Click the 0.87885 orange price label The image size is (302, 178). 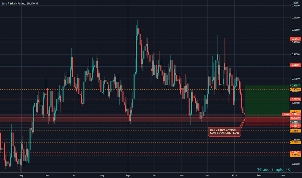pos(296,143)
